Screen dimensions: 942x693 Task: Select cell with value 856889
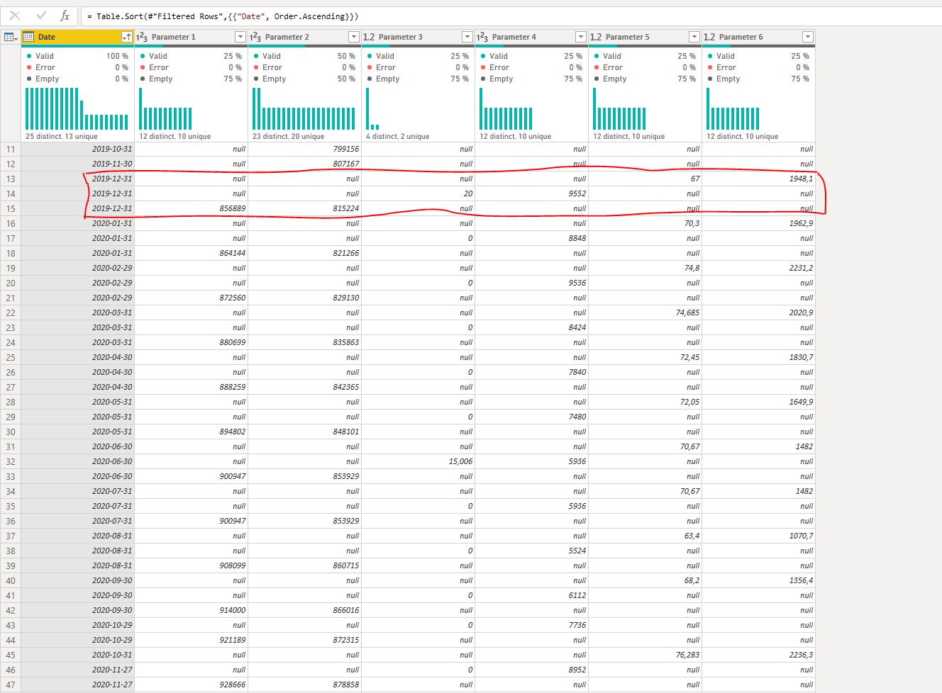coord(191,208)
